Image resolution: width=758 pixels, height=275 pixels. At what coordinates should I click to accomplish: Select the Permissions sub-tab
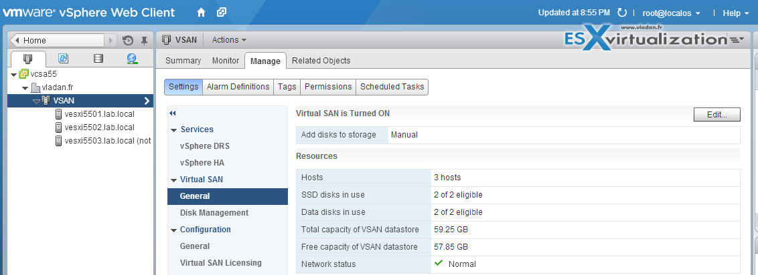(328, 87)
